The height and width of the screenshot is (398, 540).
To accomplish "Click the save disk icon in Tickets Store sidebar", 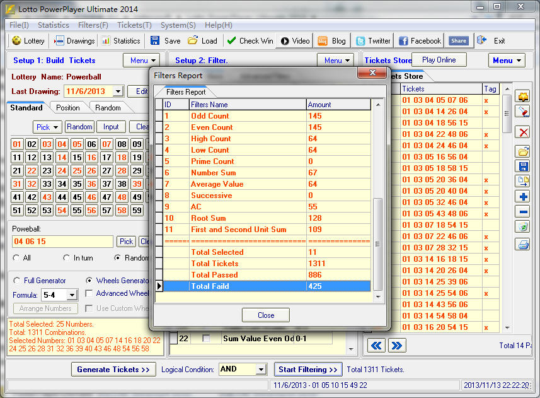I will [523, 167].
